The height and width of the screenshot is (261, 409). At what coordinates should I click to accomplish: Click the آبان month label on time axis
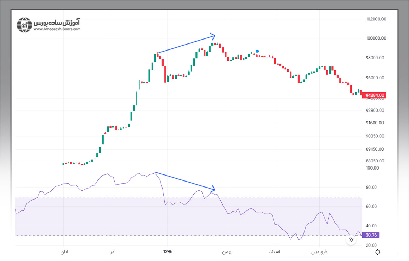pos(64,252)
